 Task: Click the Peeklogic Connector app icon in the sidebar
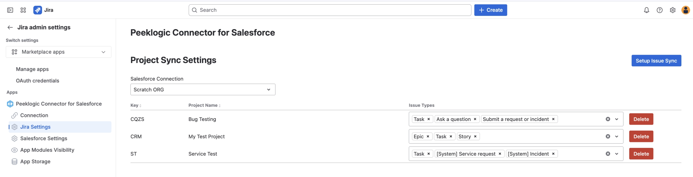tap(10, 104)
